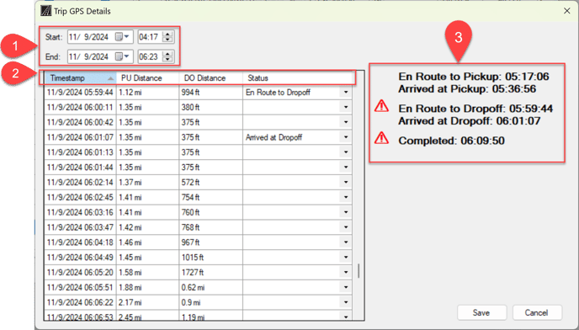Open status dropdown for 06:01:13 row
The height and width of the screenshot is (330, 579).
click(x=346, y=152)
